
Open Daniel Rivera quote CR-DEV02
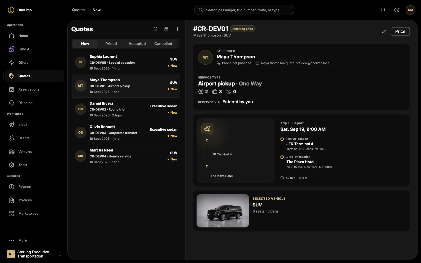click(126, 109)
